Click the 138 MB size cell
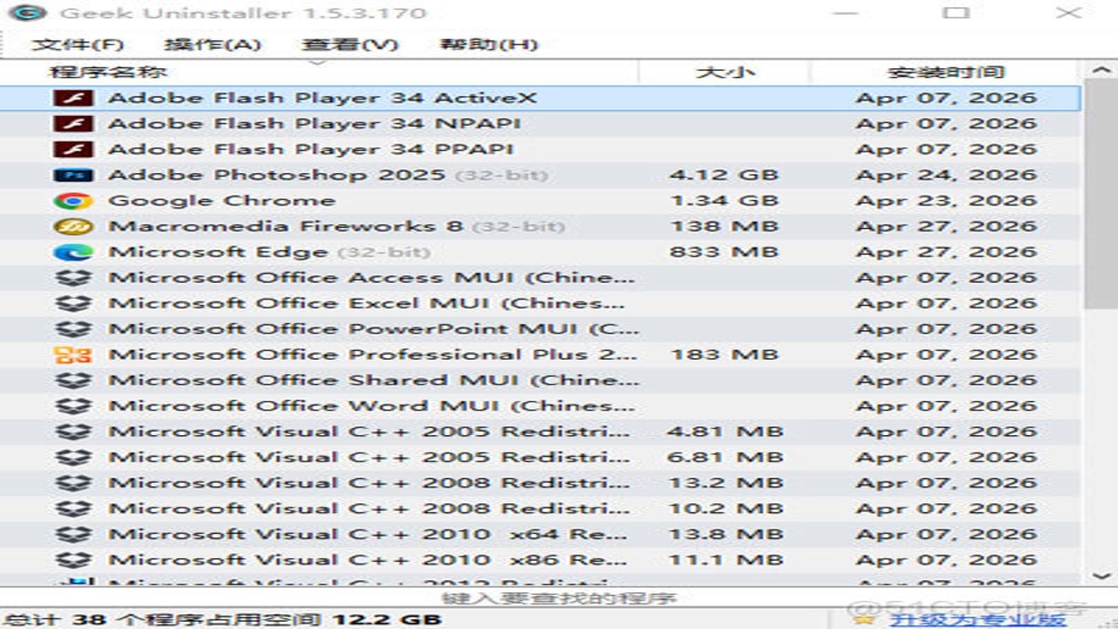 (x=723, y=226)
